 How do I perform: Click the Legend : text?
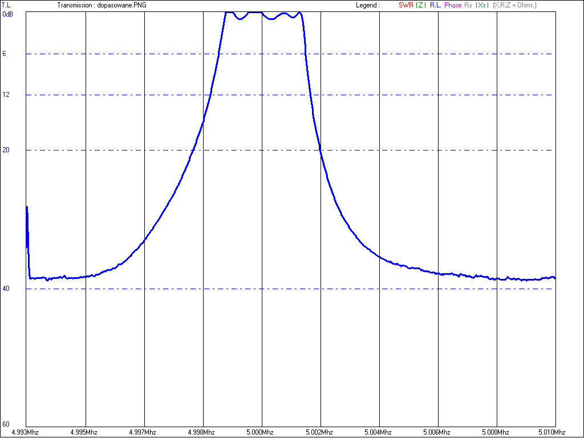pyautogui.click(x=367, y=5)
